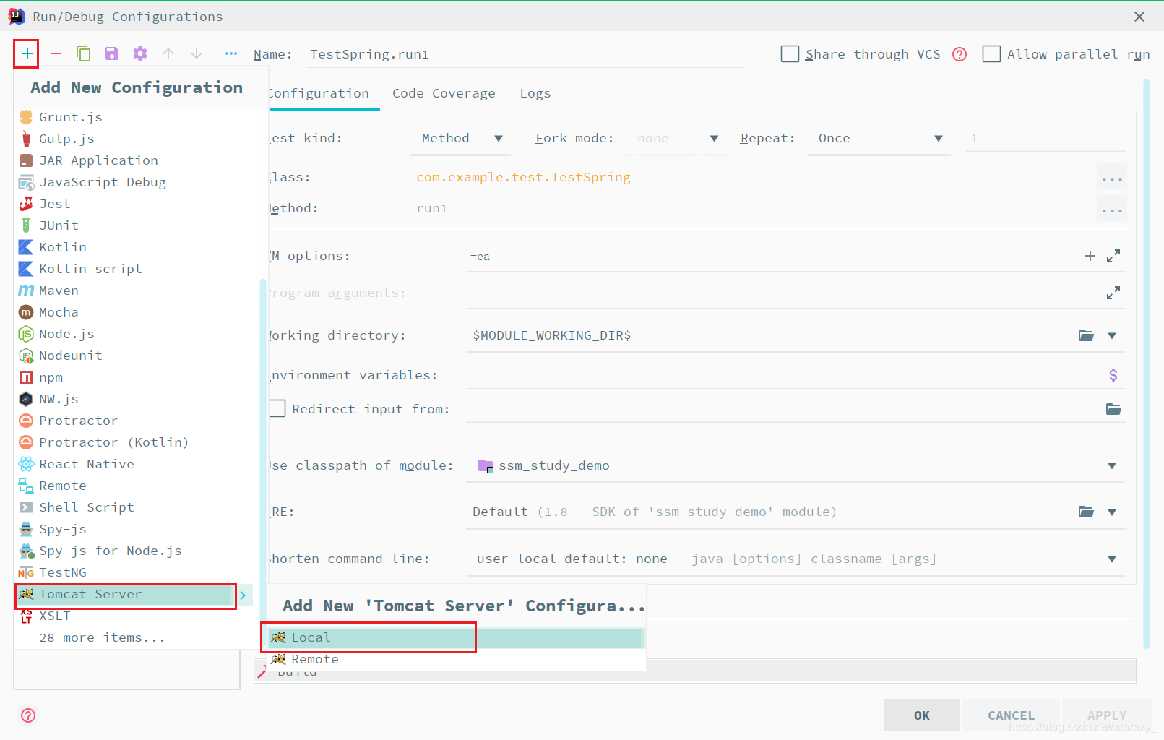
Task: Click the CANCEL button
Action: pos(1011,715)
